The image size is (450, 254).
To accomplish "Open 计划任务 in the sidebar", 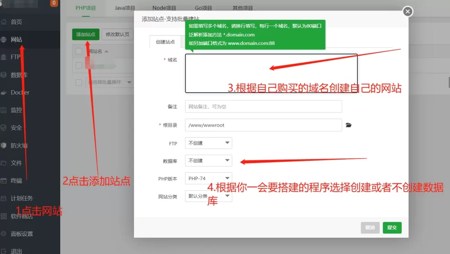I will click(x=22, y=198).
